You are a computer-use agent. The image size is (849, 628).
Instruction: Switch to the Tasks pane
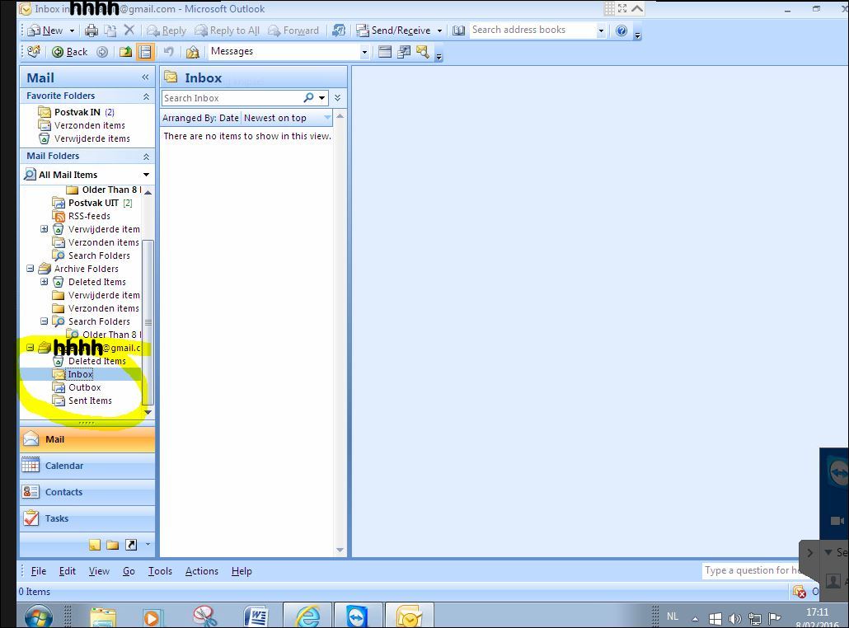[x=87, y=518]
